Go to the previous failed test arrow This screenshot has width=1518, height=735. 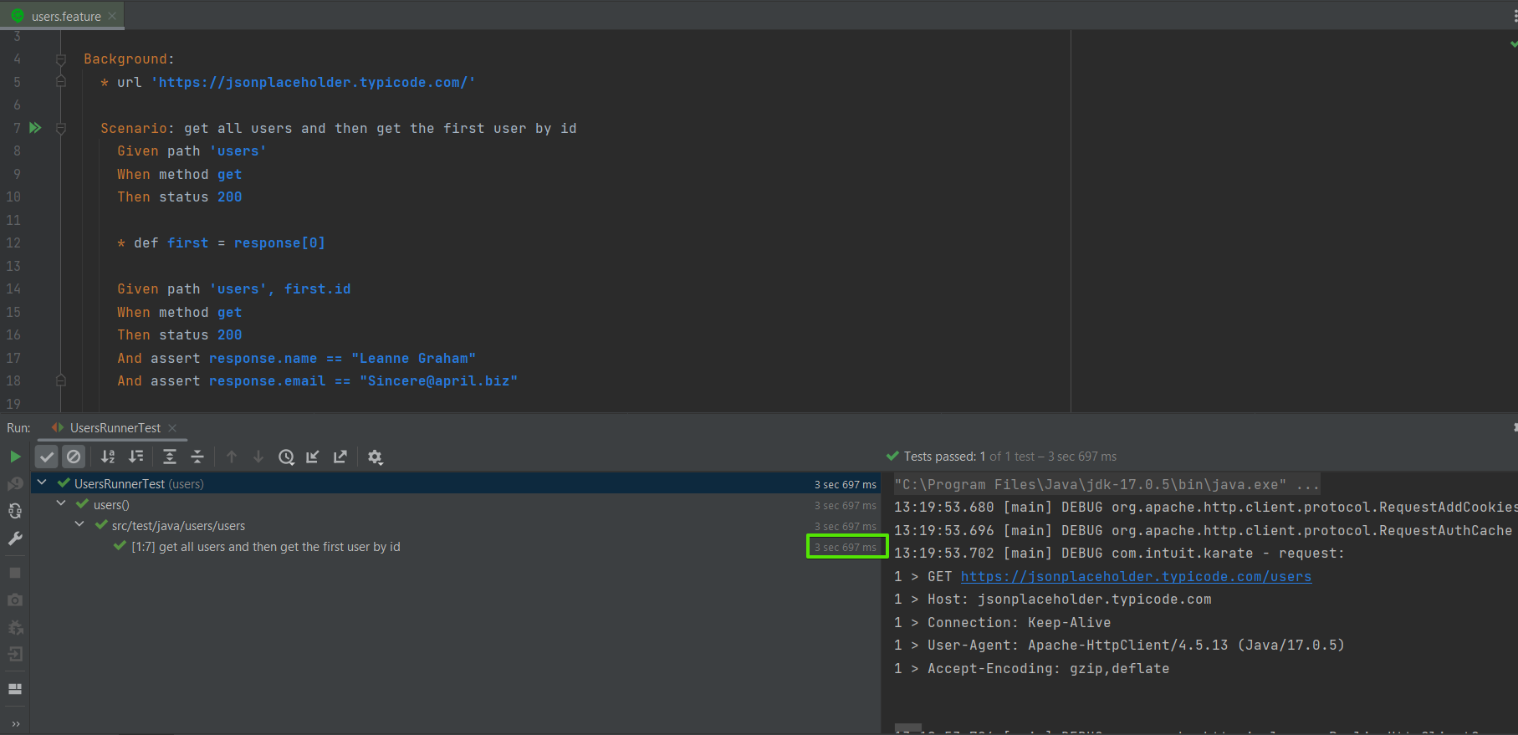point(232,457)
